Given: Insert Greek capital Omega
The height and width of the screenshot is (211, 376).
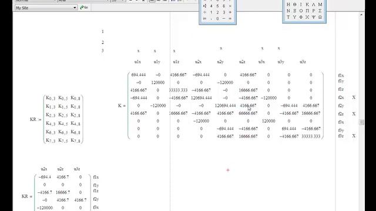Looking at the screenshot, I should [320, 17].
